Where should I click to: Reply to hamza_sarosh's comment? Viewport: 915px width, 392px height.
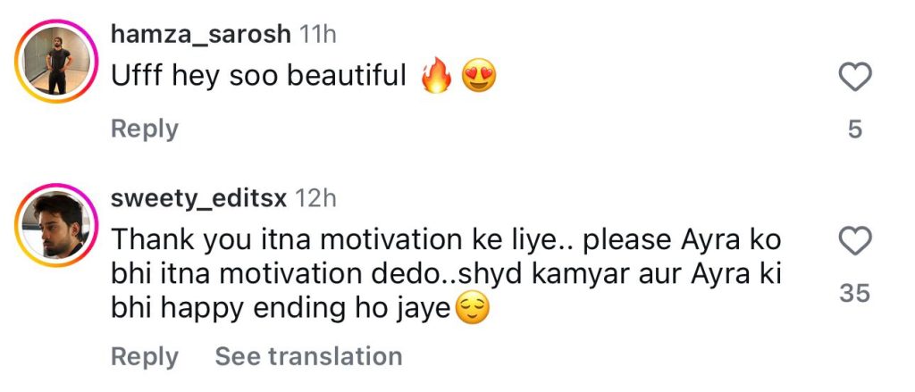[144, 129]
